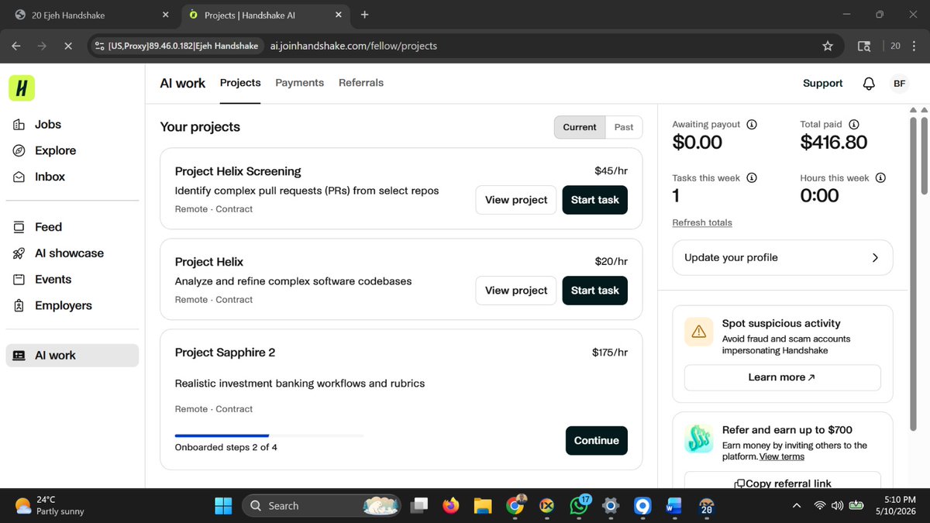Click the Onboarded steps 2 of 4 text
Viewport: 930px width, 523px height.
[226, 448]
